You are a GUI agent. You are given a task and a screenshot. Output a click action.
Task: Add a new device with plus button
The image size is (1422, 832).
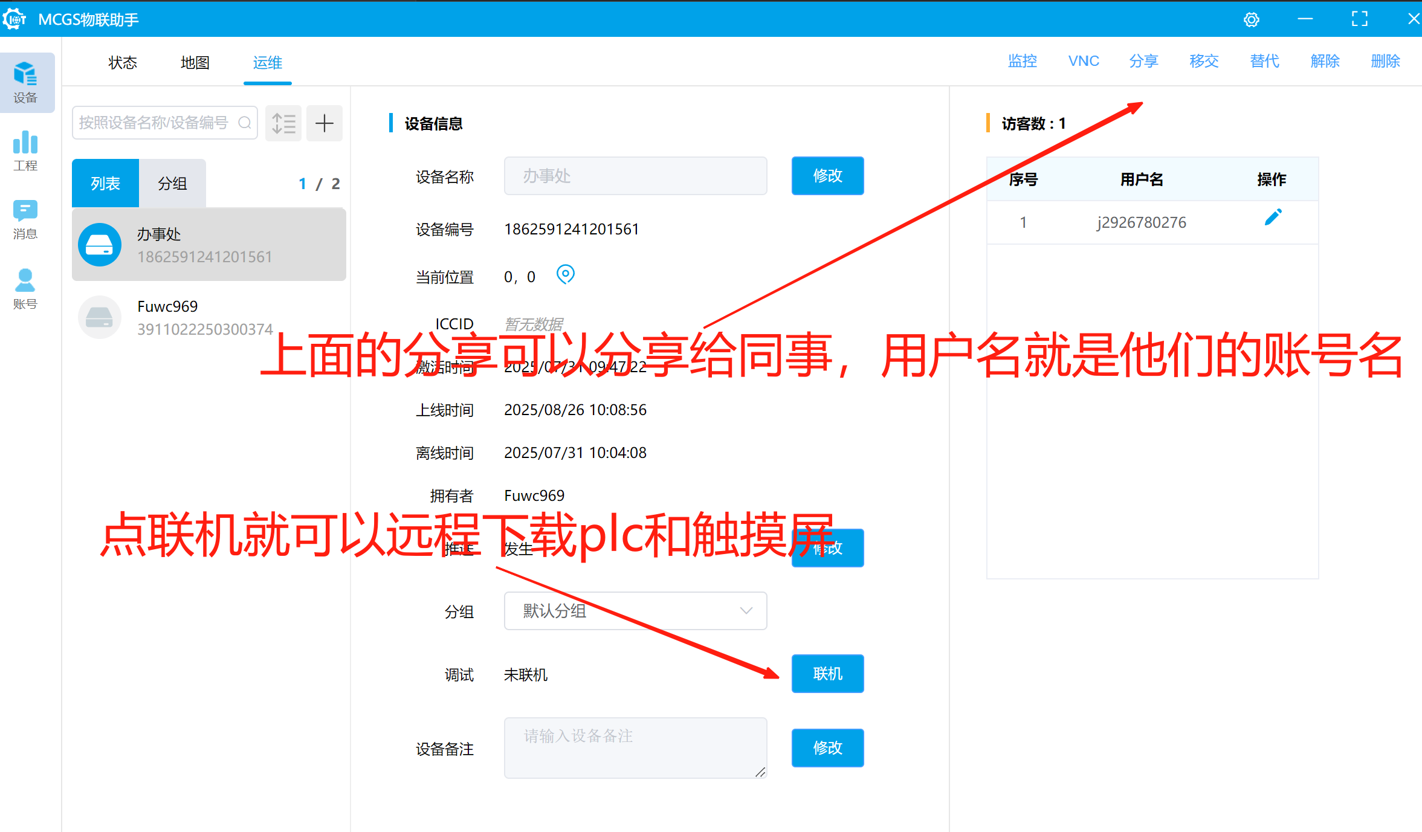click(325, 123)
